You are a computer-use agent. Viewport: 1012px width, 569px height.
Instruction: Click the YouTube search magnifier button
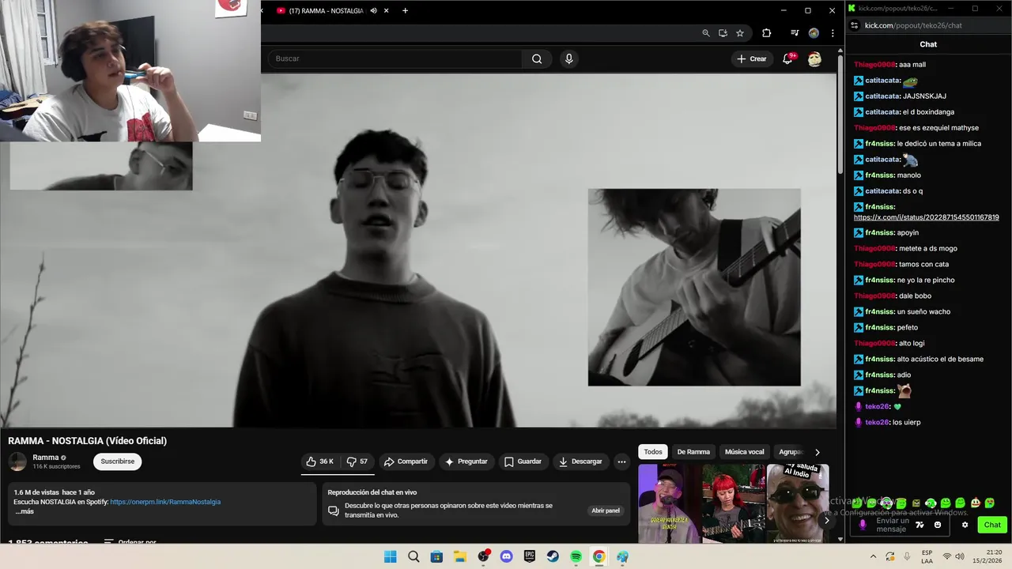click(x=537, y=58)
